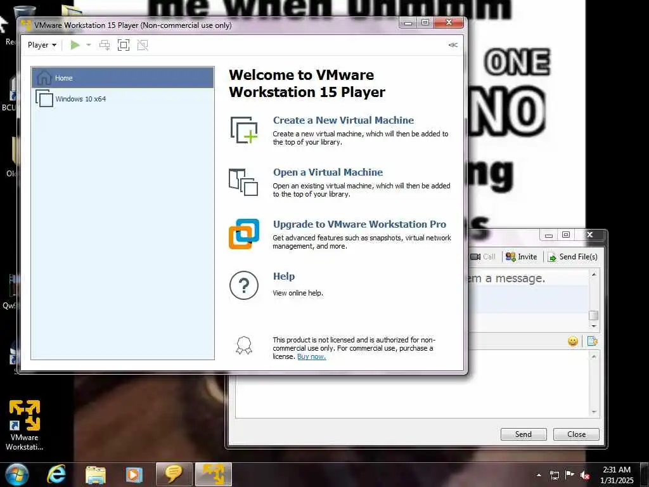
Task: Click the chat history scrollbar thumb
Action: 594,315
